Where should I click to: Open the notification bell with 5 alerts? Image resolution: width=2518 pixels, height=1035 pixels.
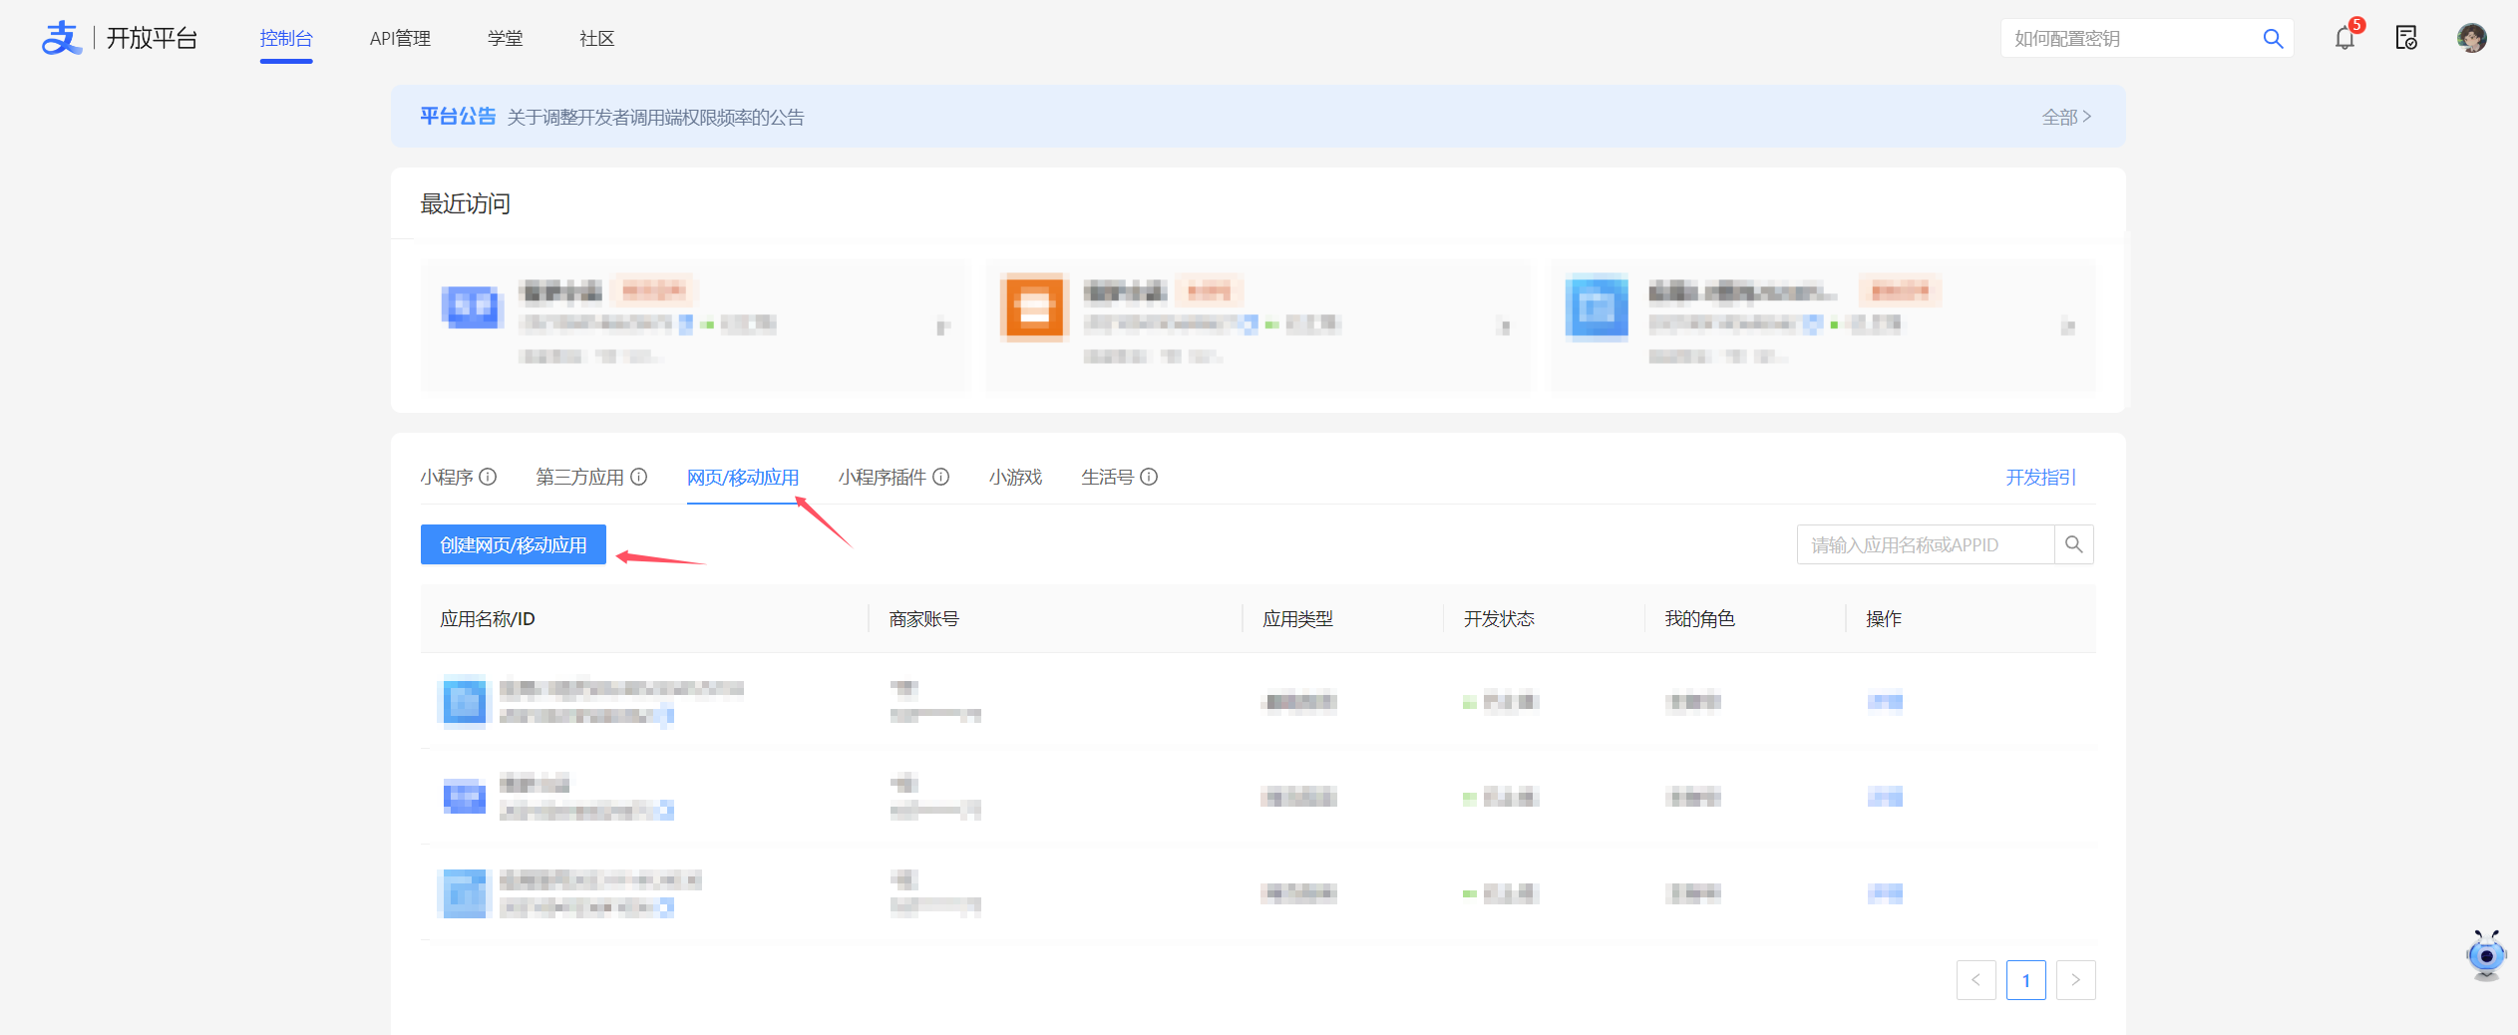click(2343, 38)
